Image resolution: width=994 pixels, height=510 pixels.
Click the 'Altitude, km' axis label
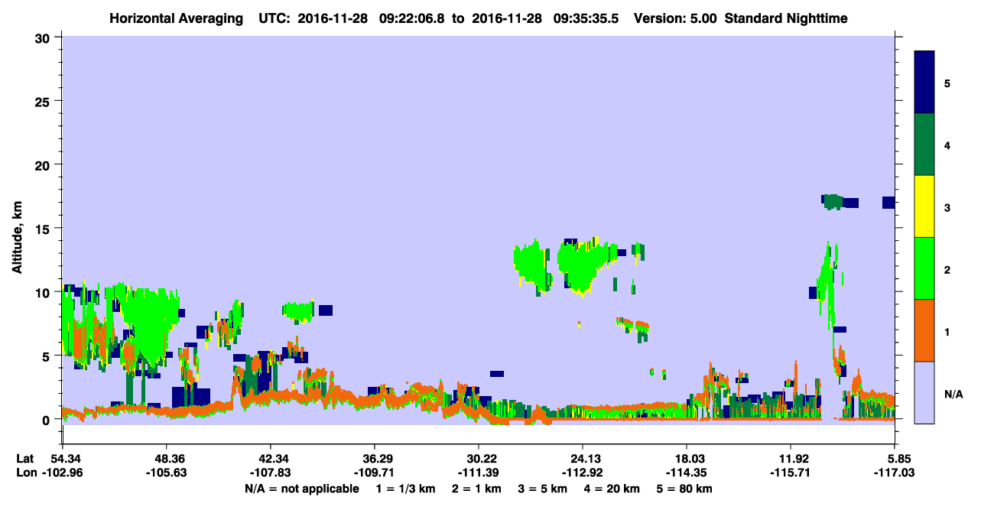[17, 239]
